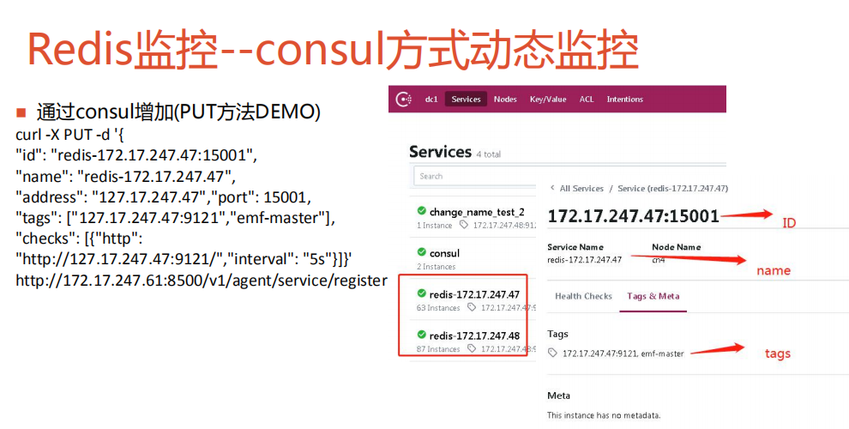The height and width of the screenshot is (429, 849).
Task: Click tag icon beside 172.17.247.47:9121
Action: coord(552,353)
